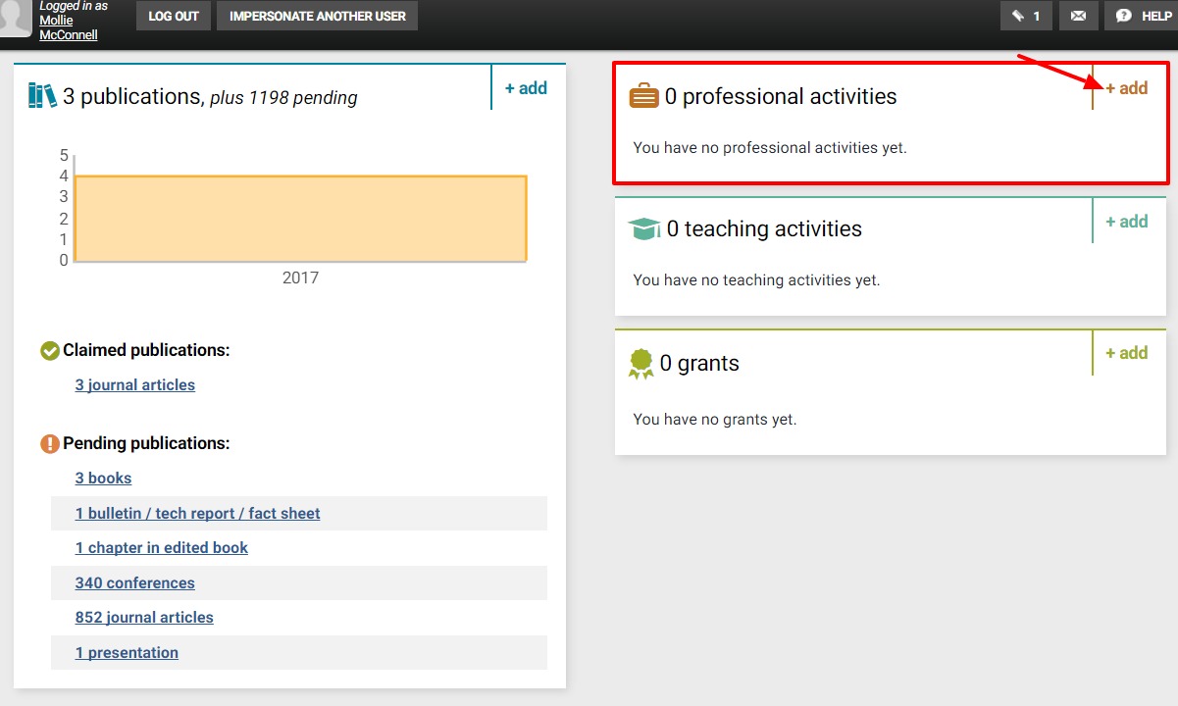Click the graduation cap teaching activities icon

click(x=643, y=227)
